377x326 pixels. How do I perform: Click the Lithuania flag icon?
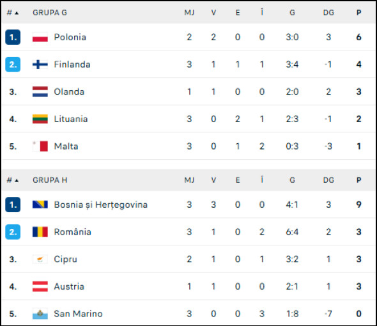coord(40,119)
